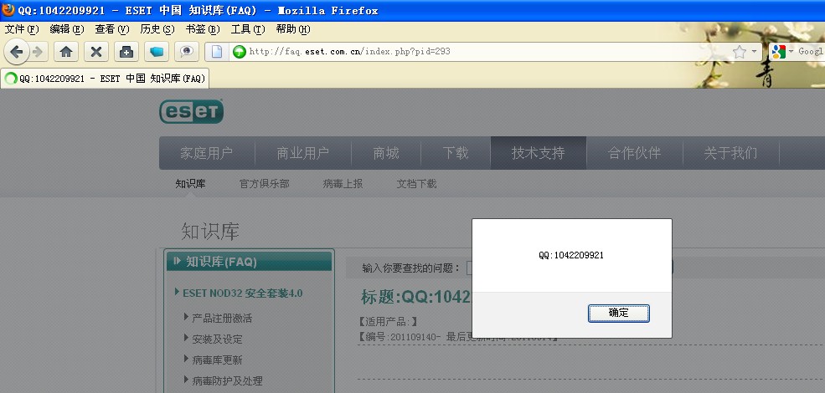Click the 标题:QQ article title
Image resolution: width=825 pixels, height=393 pixels.
[x=415, y=297]
